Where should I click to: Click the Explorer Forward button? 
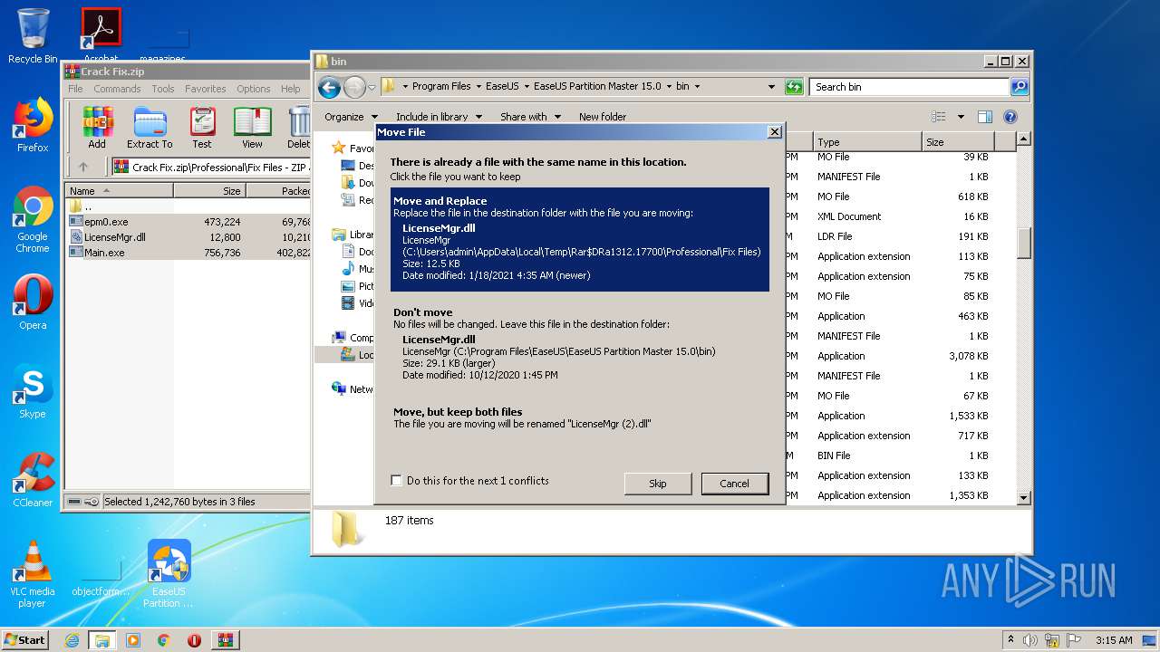(x=354, y=87)
